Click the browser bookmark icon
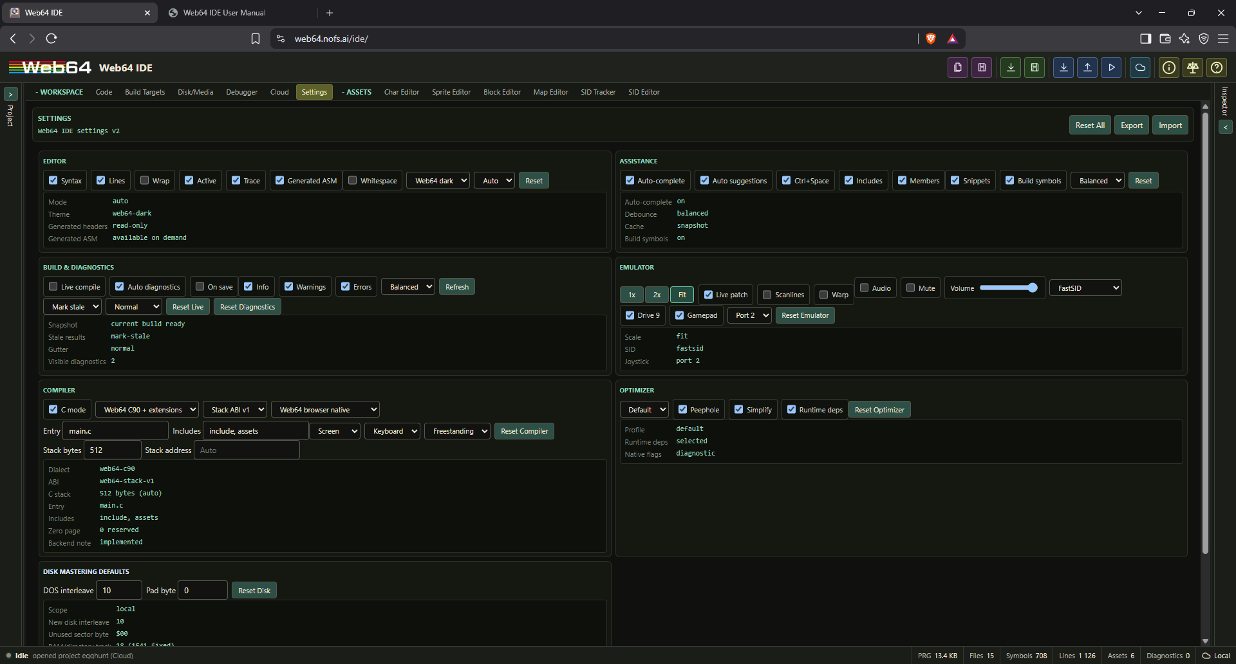Image resolution: width=1236 pixels, height=664 pixels. (x=256, y=39)
